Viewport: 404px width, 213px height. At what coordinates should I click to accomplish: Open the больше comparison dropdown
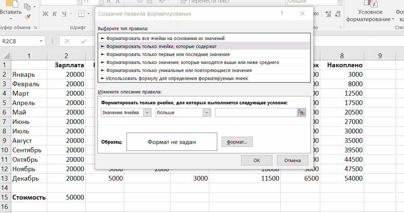tap(206, 112)
